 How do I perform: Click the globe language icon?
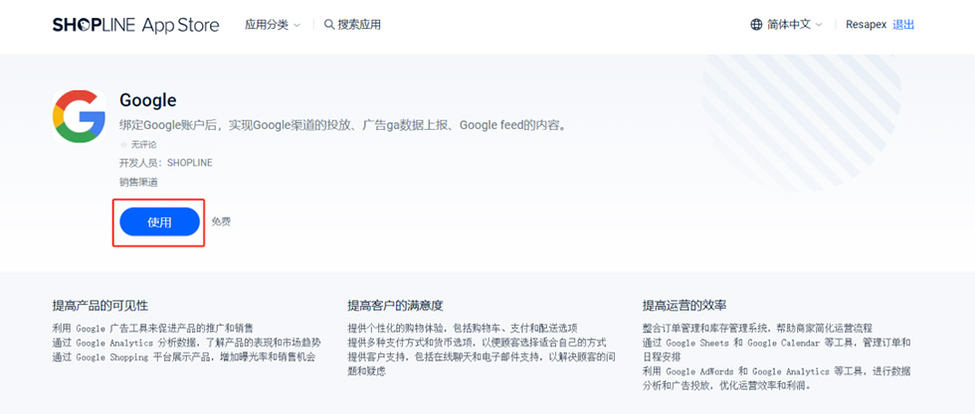(x=756, y=25)
